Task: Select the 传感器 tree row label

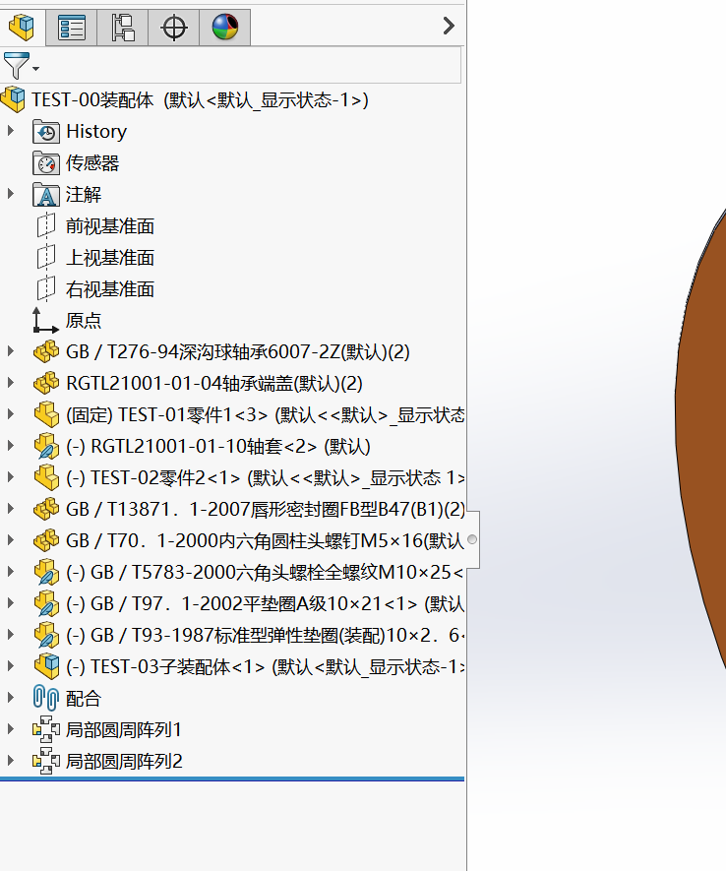Action: point(92,162)
